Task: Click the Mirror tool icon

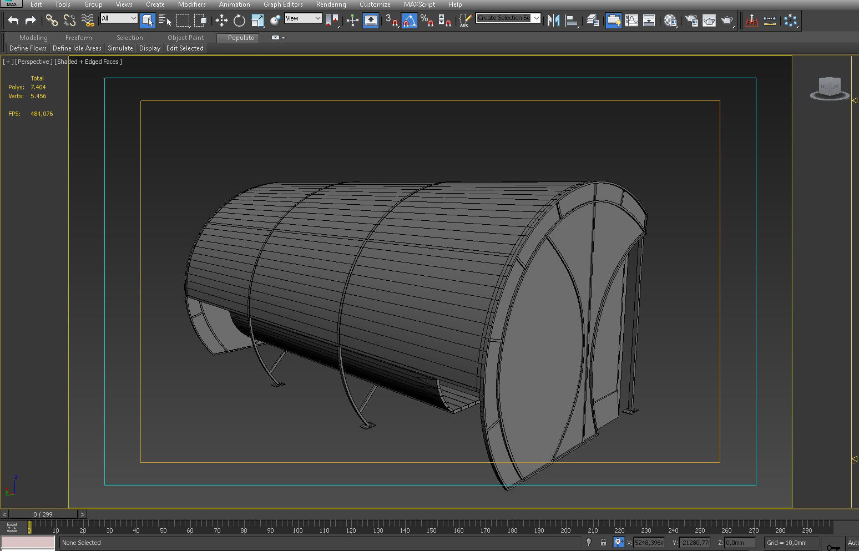Action: click(553, 21)
